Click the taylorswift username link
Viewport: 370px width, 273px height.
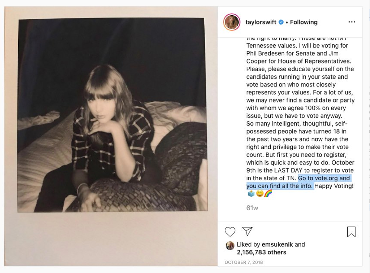pos(261,22)
